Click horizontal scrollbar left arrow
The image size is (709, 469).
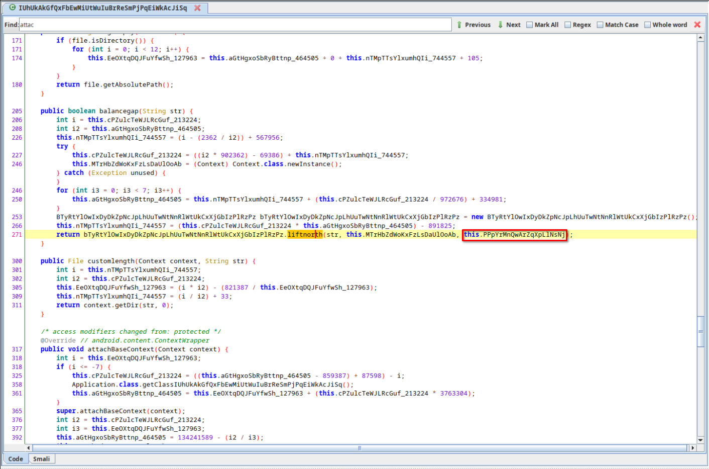click(x=29, y=448)
